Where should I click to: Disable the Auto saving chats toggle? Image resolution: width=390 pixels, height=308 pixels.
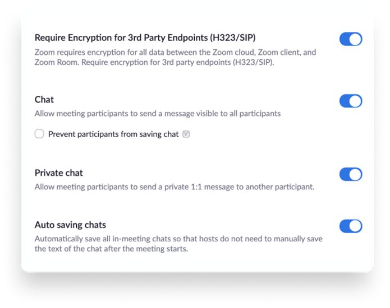click(x=351, y=226)
